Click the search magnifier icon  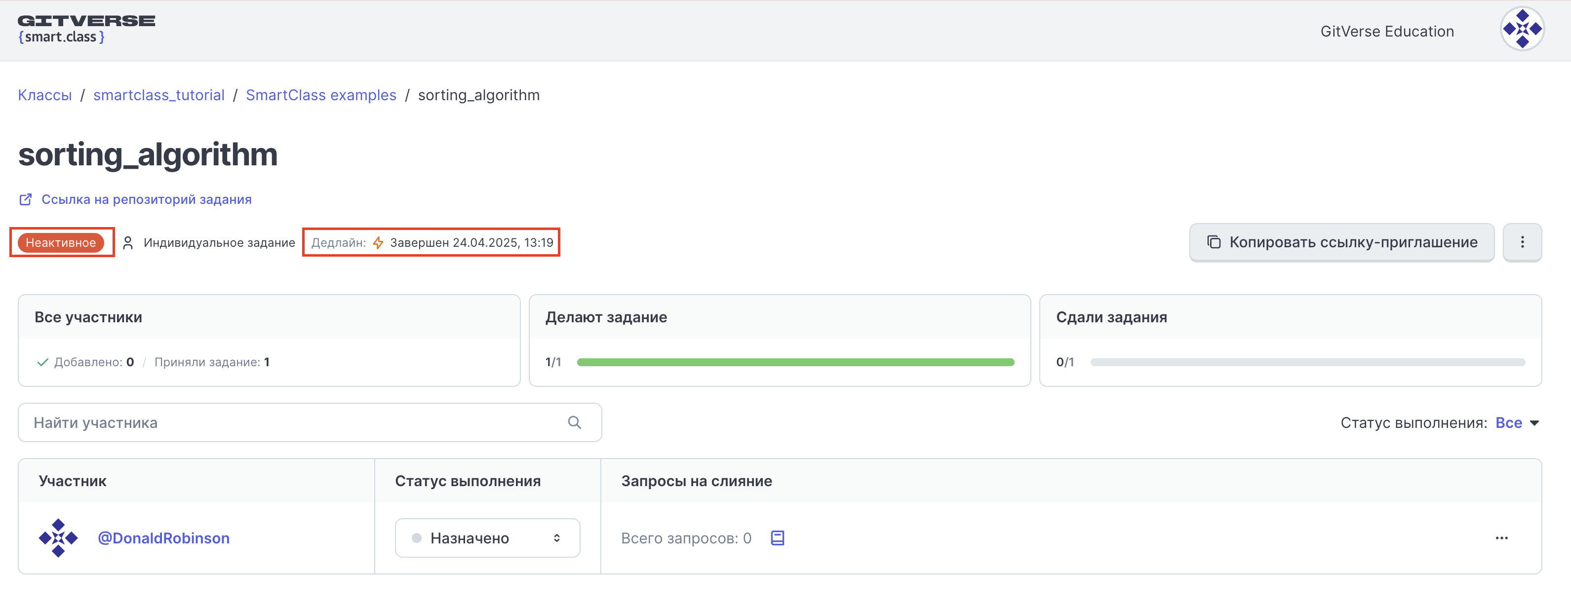point(574,422)
